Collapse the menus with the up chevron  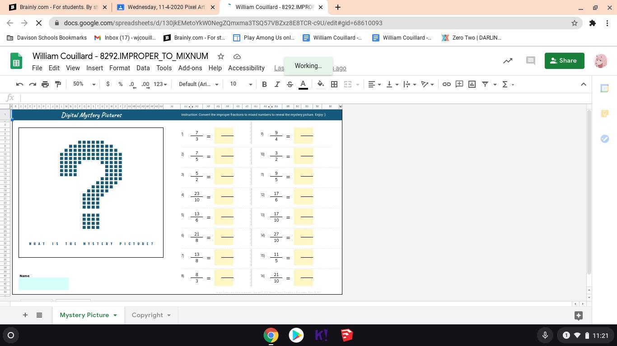[x=583, y=84]
